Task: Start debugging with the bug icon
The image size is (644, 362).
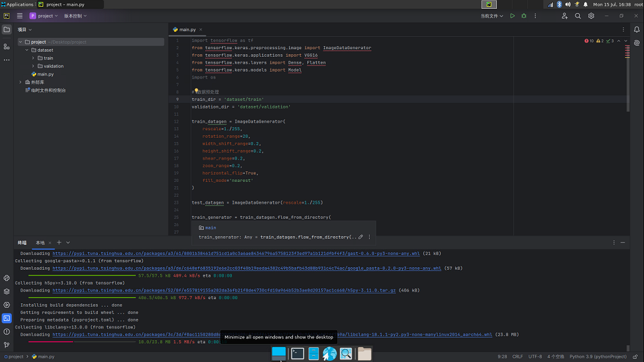Action: click(x=524, y=16)
